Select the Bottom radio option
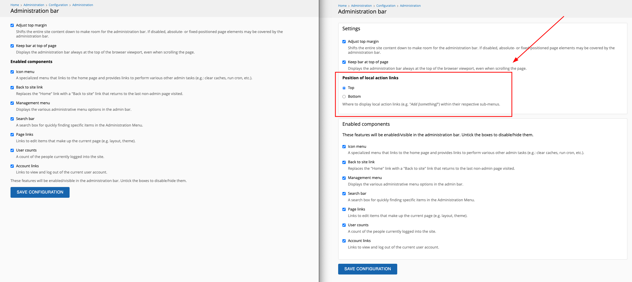Viewport: 632px width, 282px height. 344,97
